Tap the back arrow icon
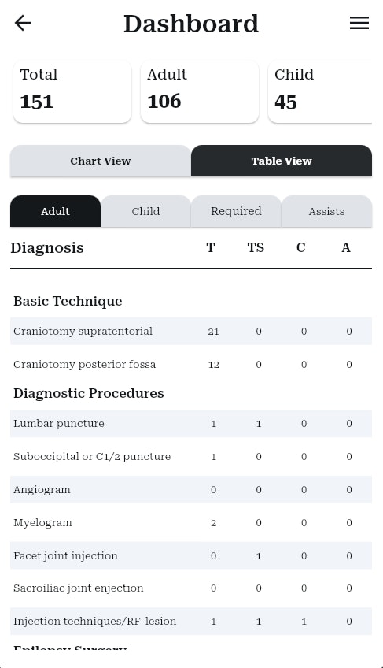 tap(23, 23)
